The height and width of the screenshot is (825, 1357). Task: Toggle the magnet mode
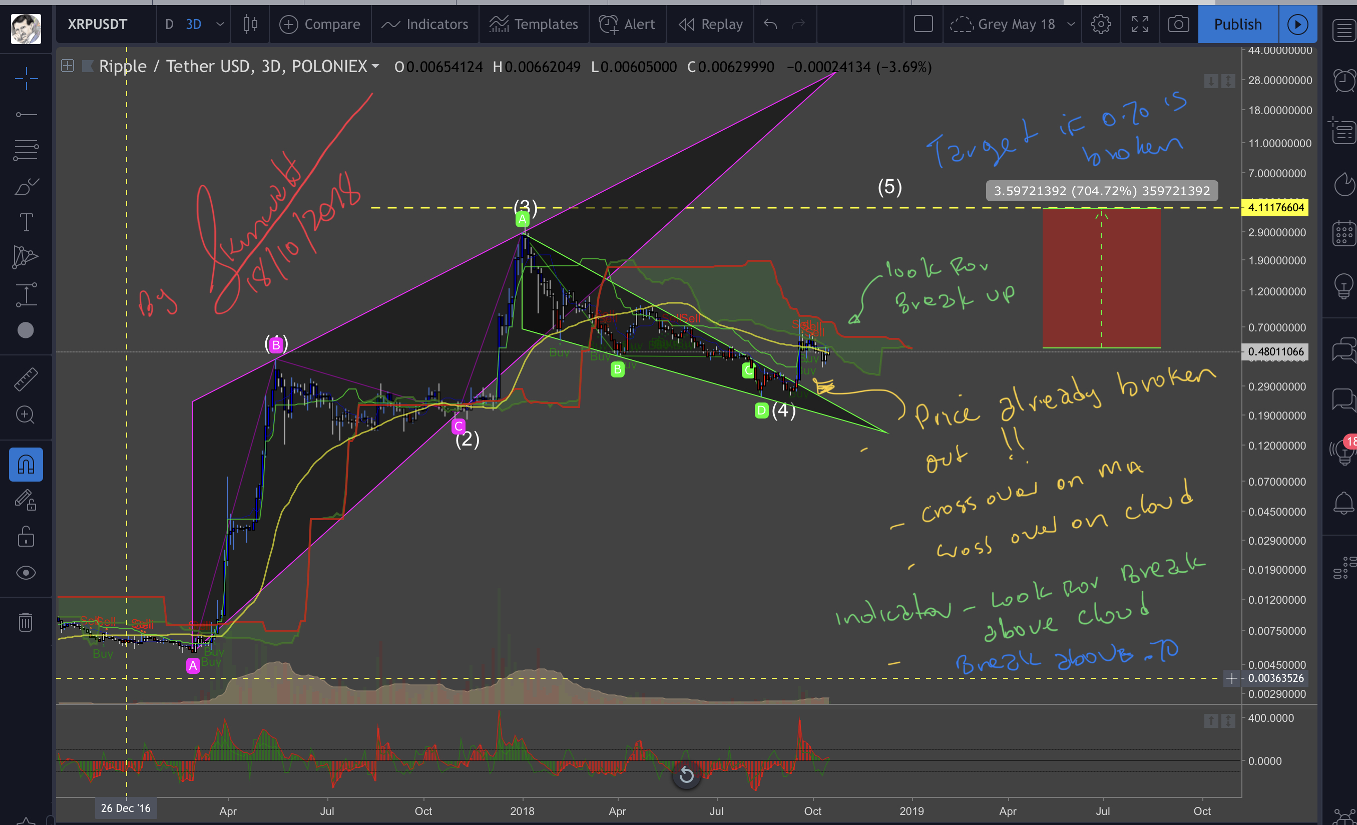[x=26, y=465]
